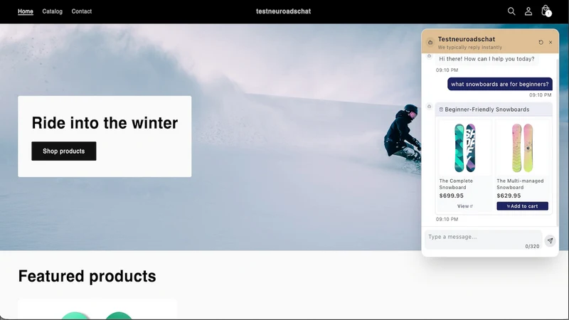Click the Beginner-Friendly Snowboards heading
The height and width of the screenshot is (320, 569).
click(x=487, y=110)
